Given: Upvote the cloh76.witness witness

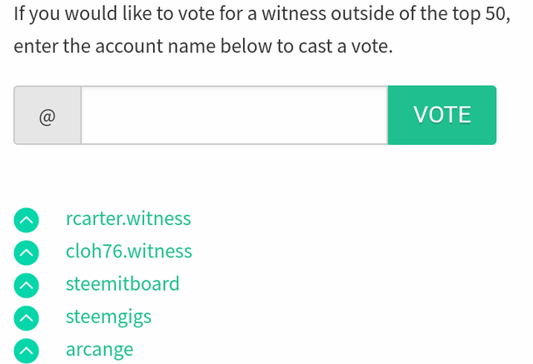Looking at the screenshot, I should click(26, 252).
